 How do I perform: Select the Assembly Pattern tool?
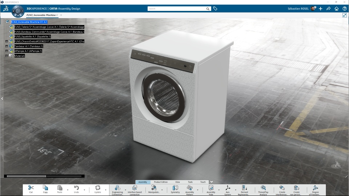pyautogui.click(x=190, y=190)
